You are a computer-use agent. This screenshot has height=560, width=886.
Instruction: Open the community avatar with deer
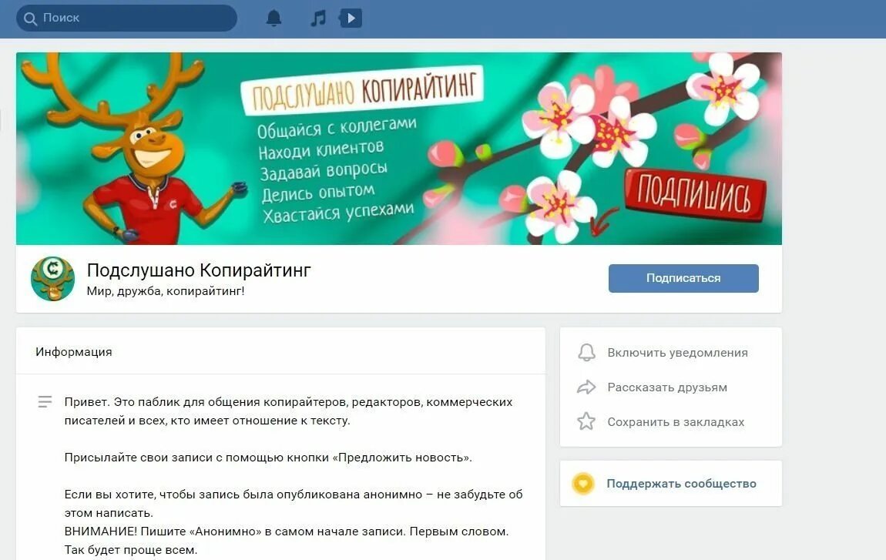[x=52, y=279]
